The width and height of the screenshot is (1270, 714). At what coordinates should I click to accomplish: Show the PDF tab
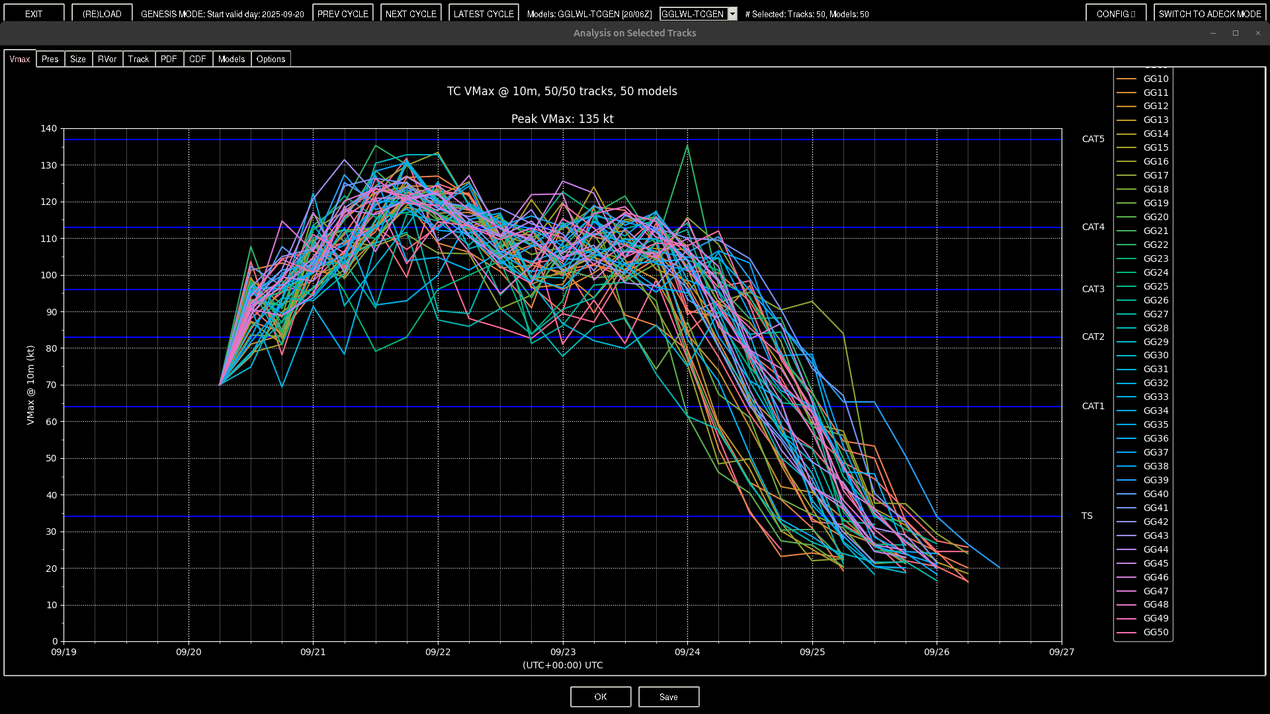pos(169,59)
